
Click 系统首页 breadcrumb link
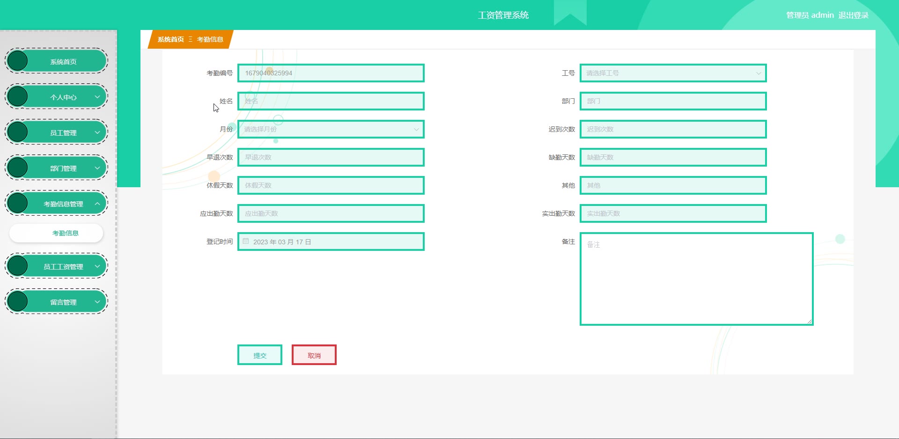(170, 39)
